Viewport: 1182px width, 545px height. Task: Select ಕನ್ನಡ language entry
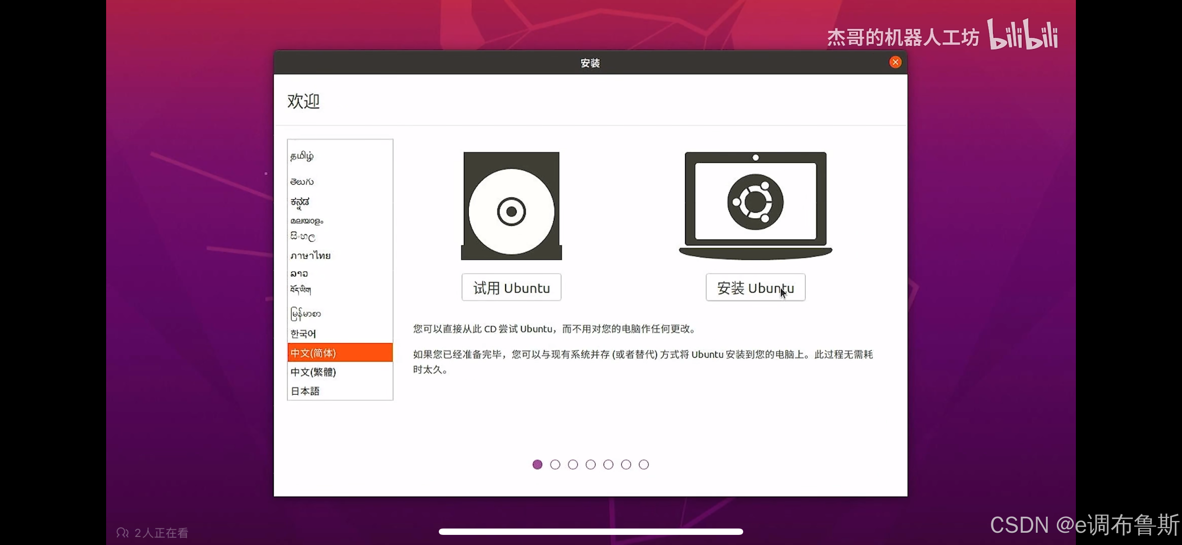[340, 202]
